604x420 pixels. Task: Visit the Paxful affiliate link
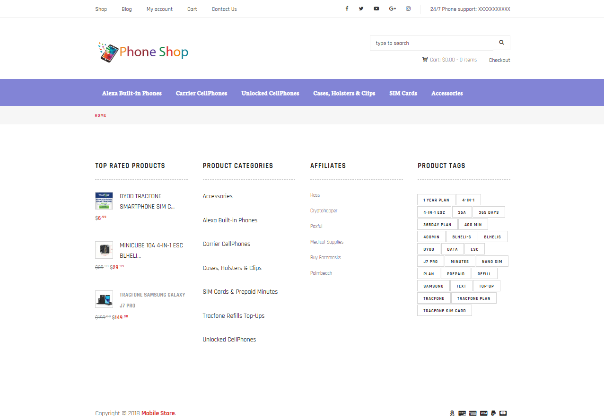point(316,226)
